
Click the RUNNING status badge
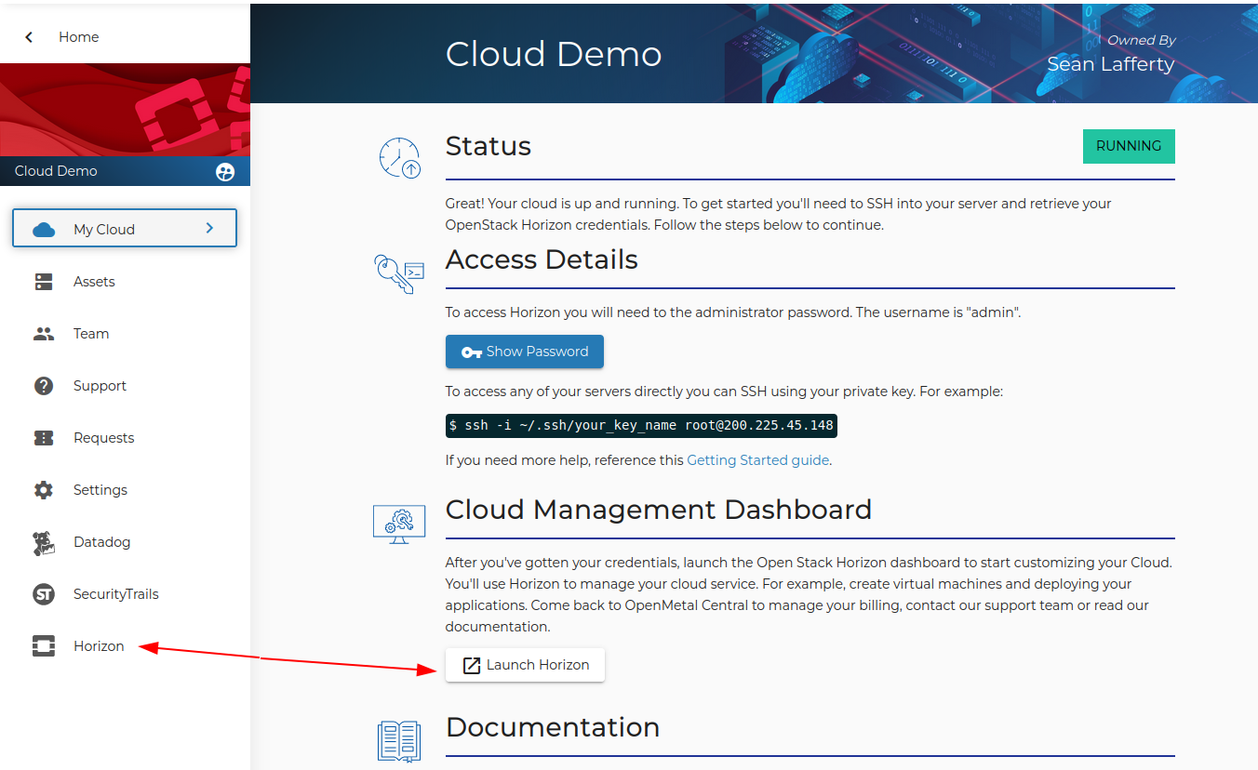point(1129,146)
